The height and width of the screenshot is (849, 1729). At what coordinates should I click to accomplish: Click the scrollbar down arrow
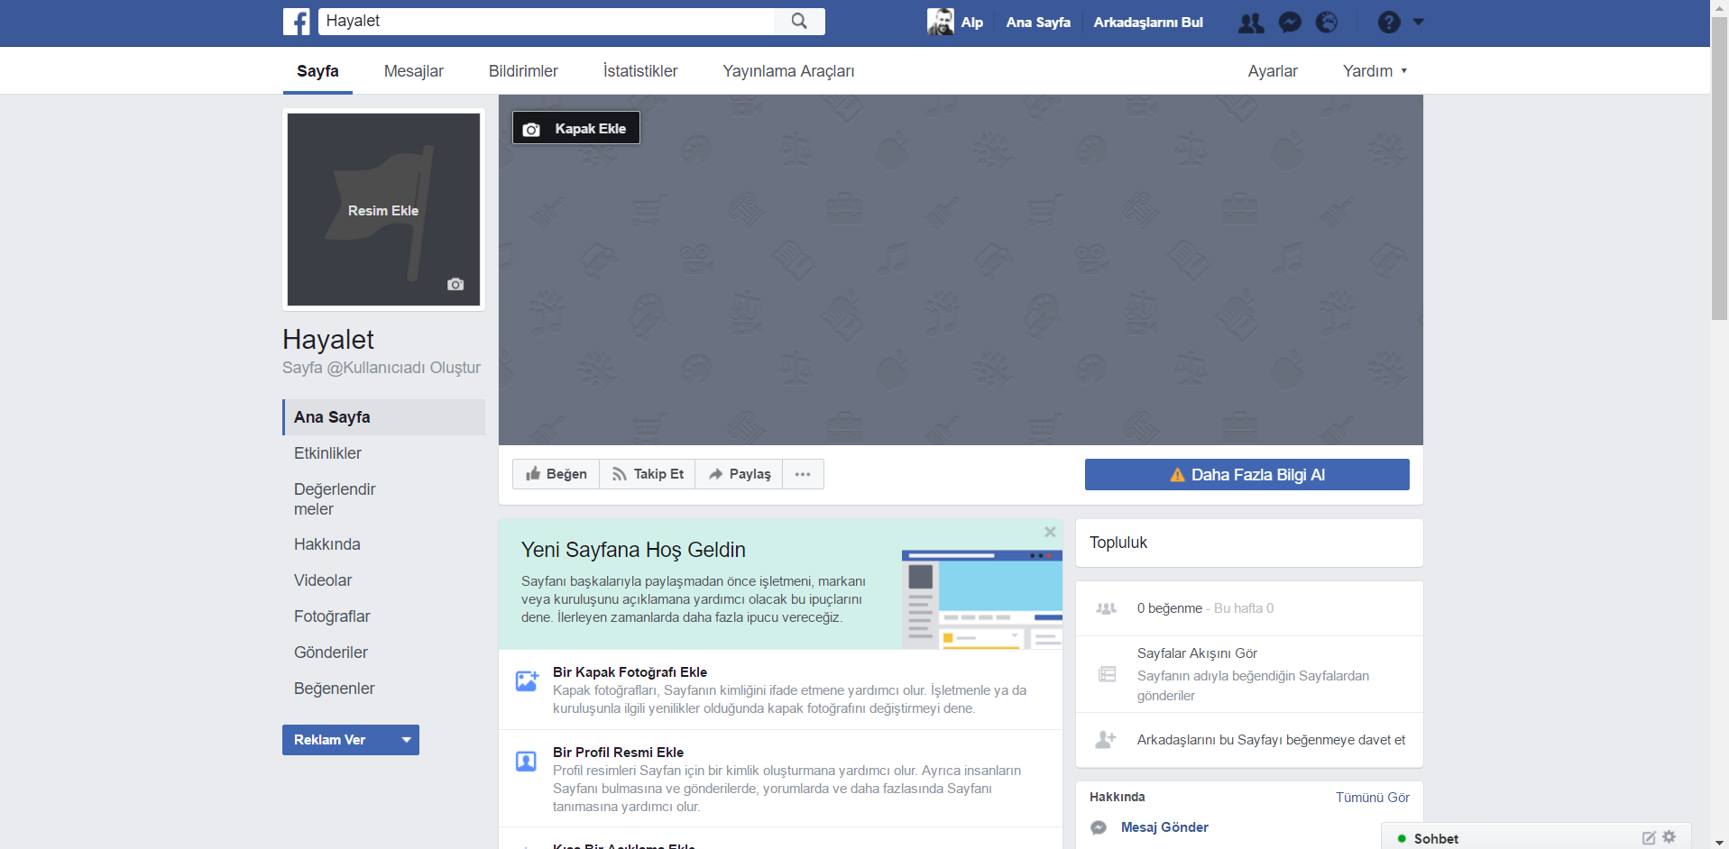[x=1720, y=842]
